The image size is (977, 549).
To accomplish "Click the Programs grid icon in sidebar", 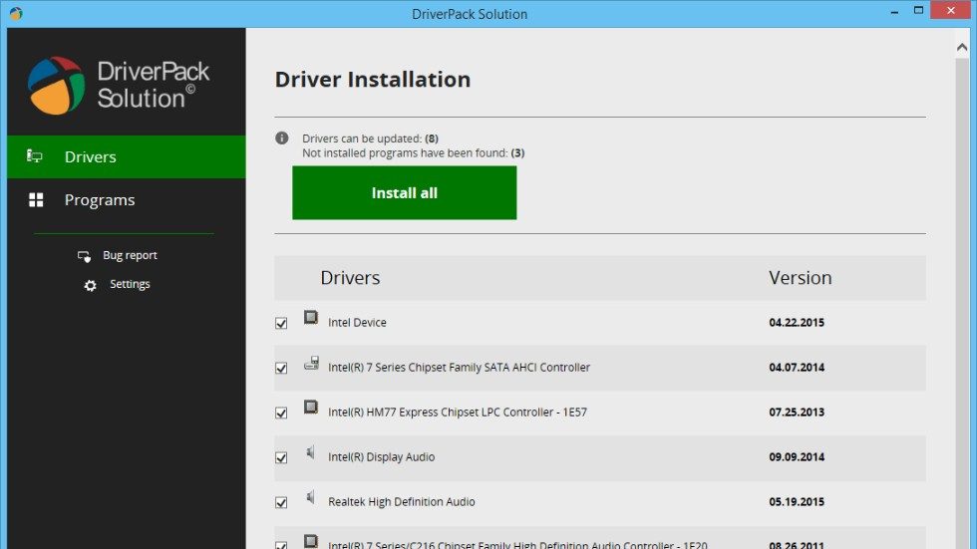I will (x=36, y=200).
